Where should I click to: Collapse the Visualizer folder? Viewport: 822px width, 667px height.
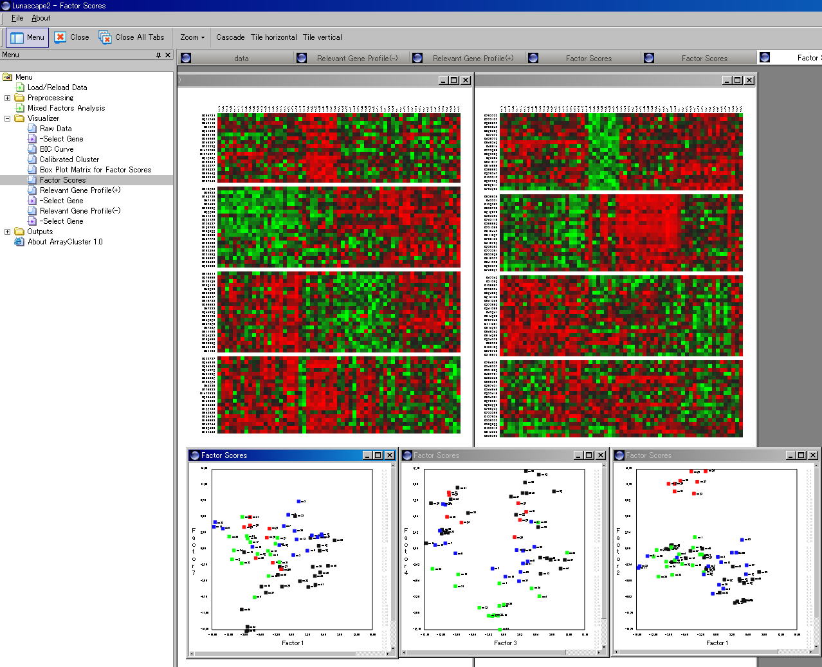[x=8, y=118]
